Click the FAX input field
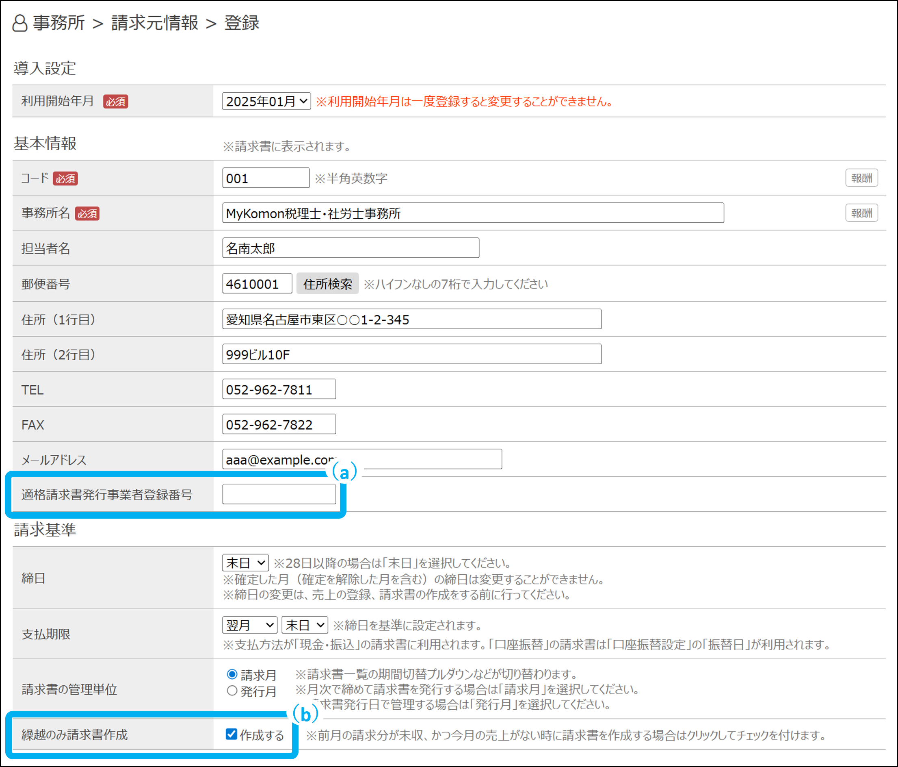898x767 pixels. point(279,424)
